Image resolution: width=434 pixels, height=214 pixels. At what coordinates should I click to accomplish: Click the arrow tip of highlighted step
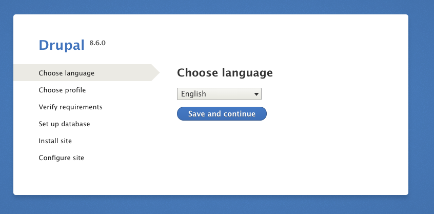click(157, 72)
